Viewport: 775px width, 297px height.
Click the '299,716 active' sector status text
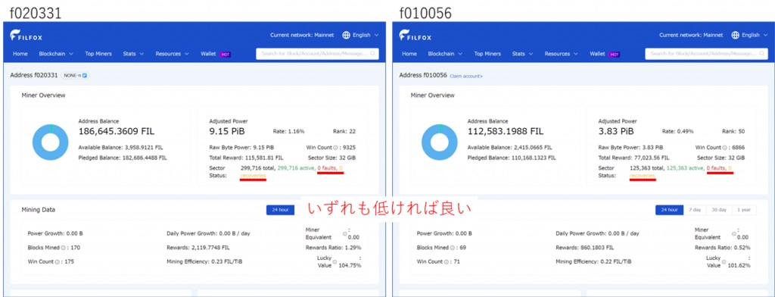pyautogui.click(x=296, y=168)
